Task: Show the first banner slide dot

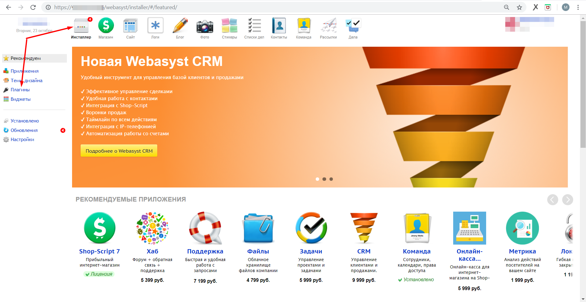Action: (x=317, y=179)
